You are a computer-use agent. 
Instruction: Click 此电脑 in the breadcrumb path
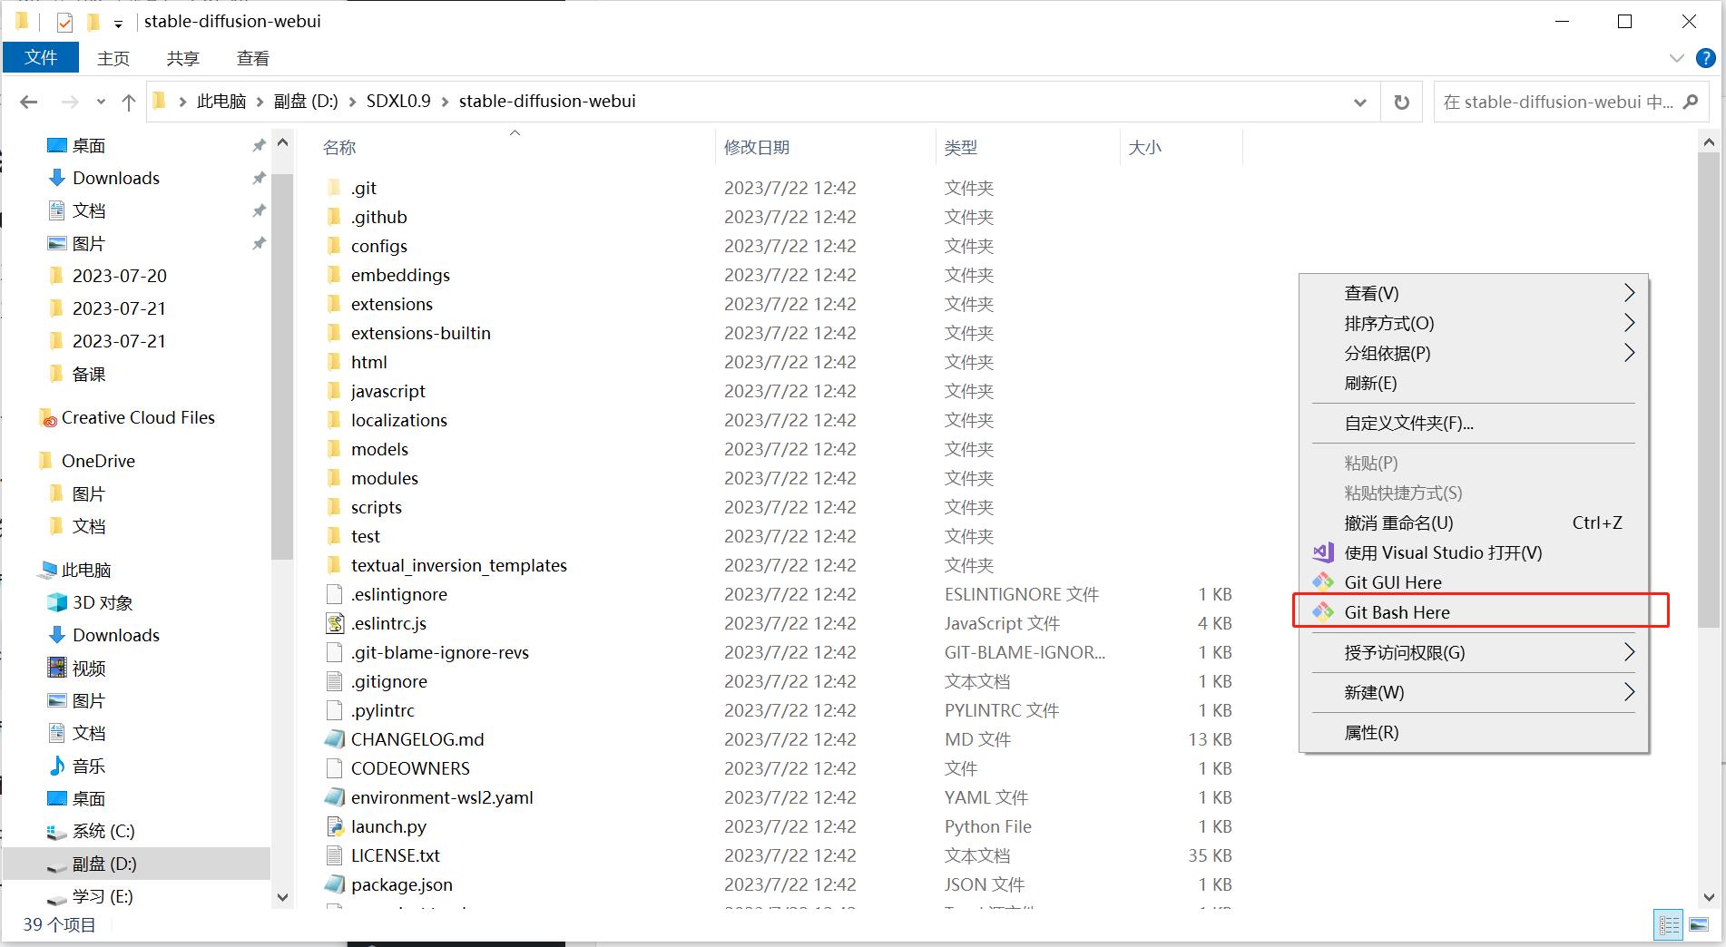tap(221, 101)
